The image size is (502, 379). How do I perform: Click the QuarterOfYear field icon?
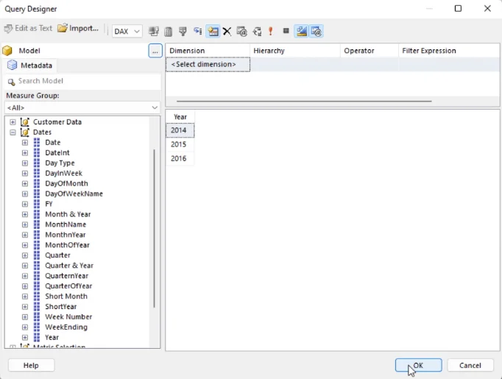37,286
